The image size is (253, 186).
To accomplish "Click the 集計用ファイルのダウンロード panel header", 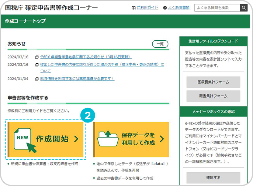I will 213,41.
